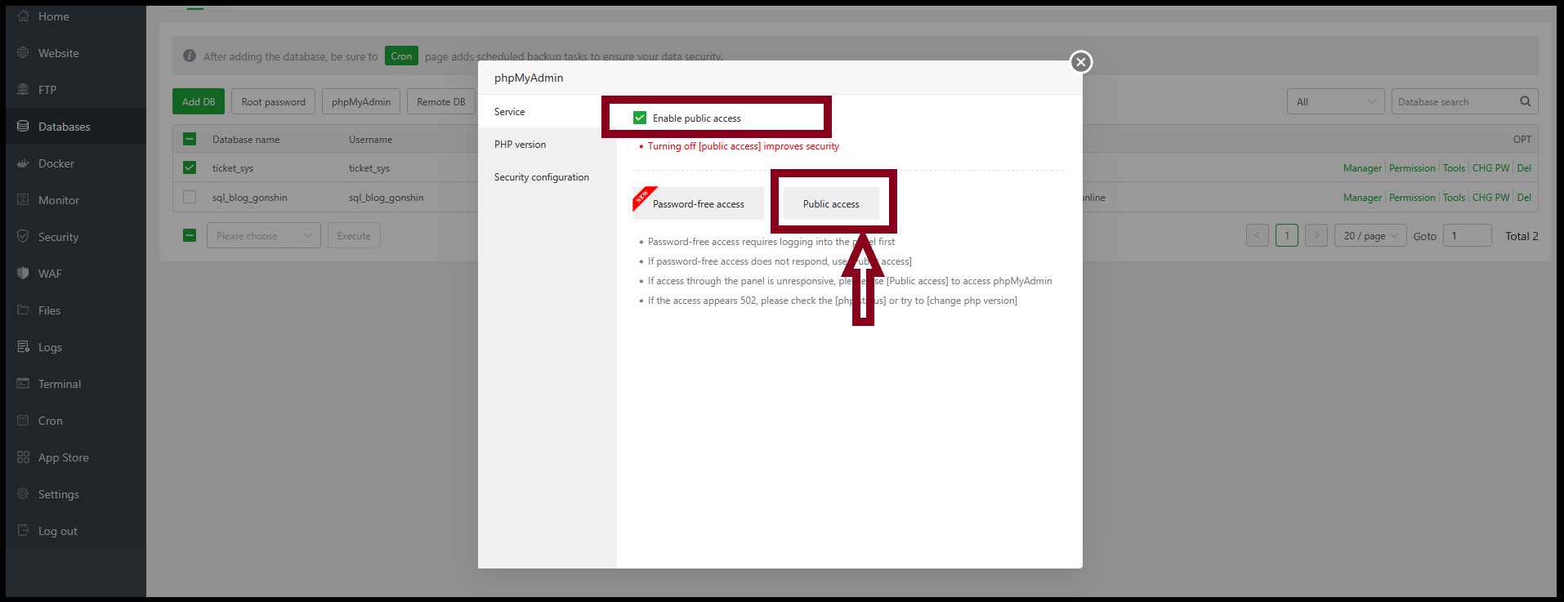Click the ticket_sys database name cell

(233, 168)
